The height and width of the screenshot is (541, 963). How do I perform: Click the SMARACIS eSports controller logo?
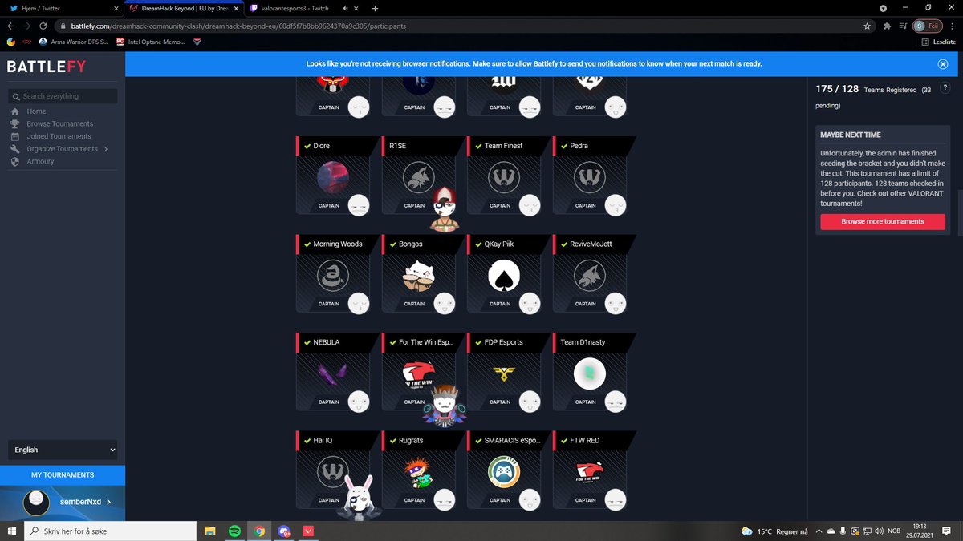[504, 472]
